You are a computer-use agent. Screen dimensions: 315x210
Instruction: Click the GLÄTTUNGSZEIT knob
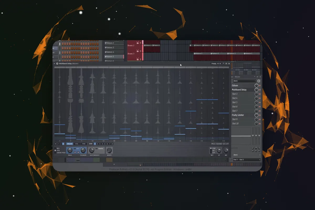tap(92, 150)
